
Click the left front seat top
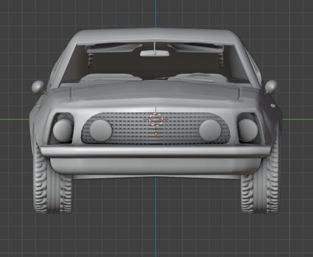coord(111,77)
